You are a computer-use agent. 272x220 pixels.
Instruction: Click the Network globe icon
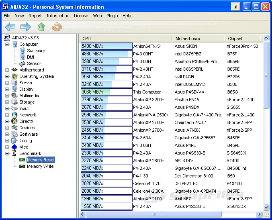click(14, 115)
